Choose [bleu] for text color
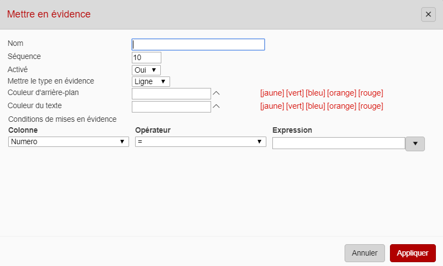The image size is (443, 266). (x=315, y=106)
